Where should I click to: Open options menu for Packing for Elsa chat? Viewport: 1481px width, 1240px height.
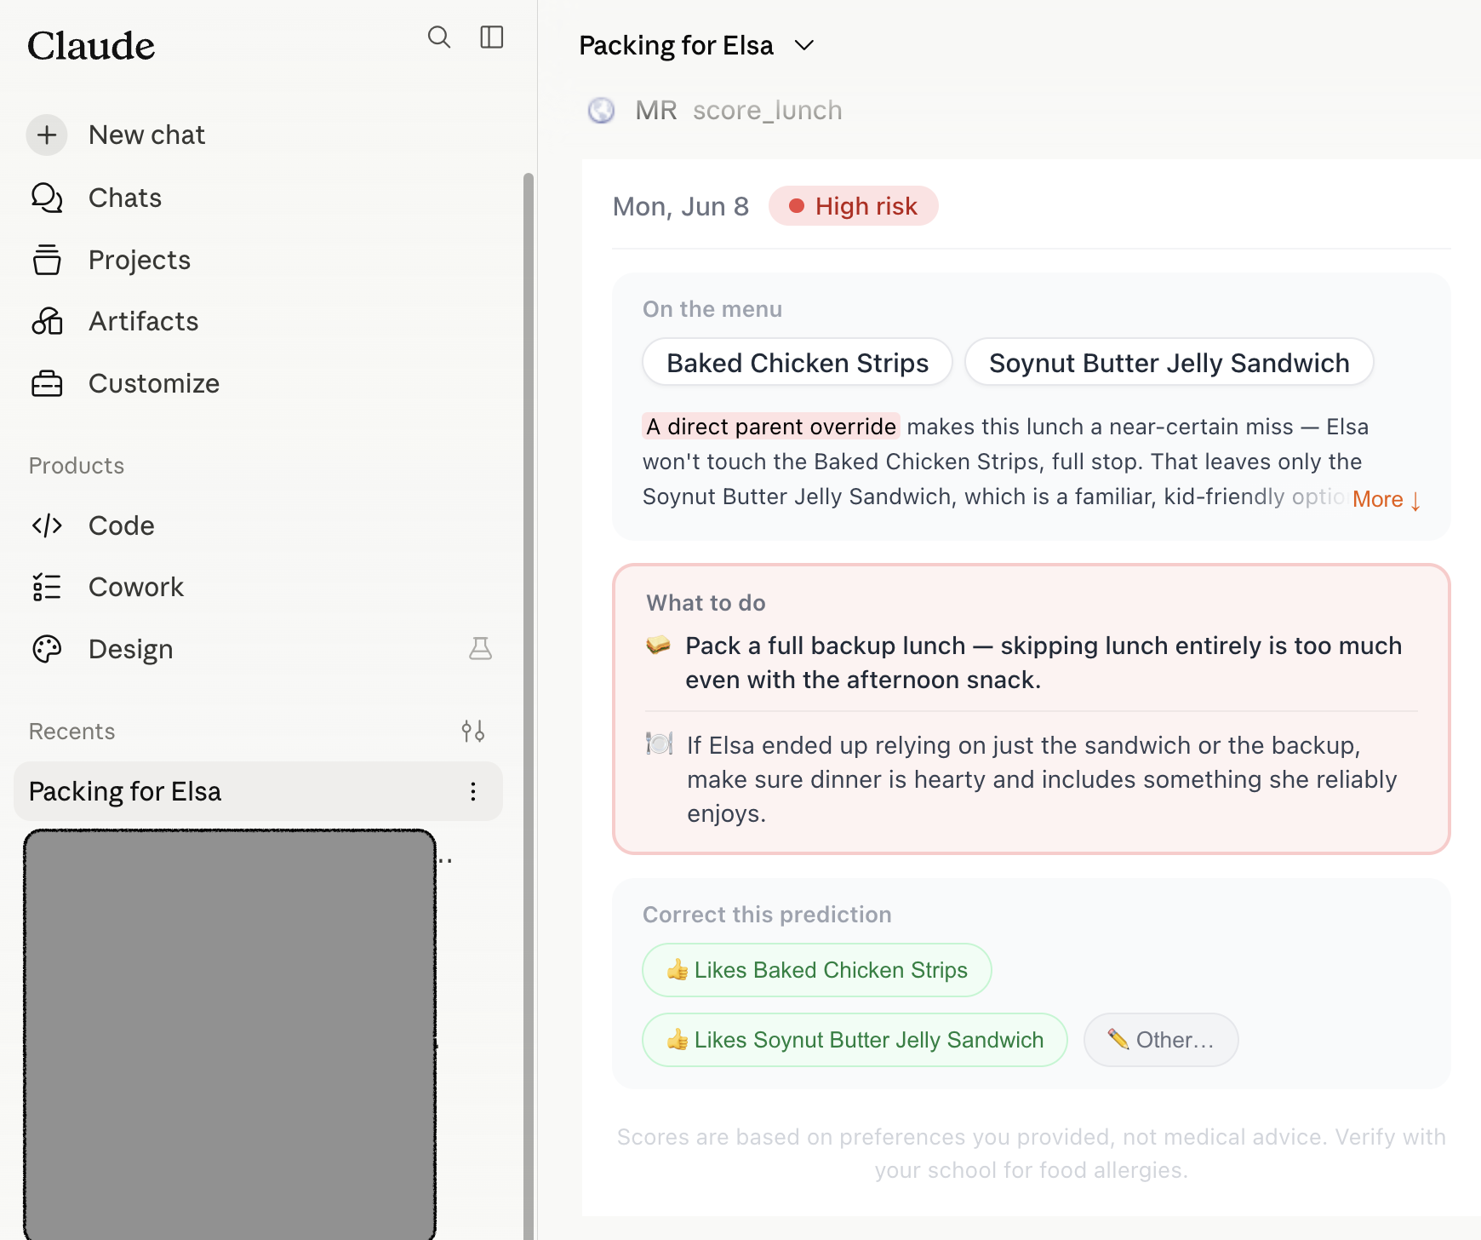[473, 791]
